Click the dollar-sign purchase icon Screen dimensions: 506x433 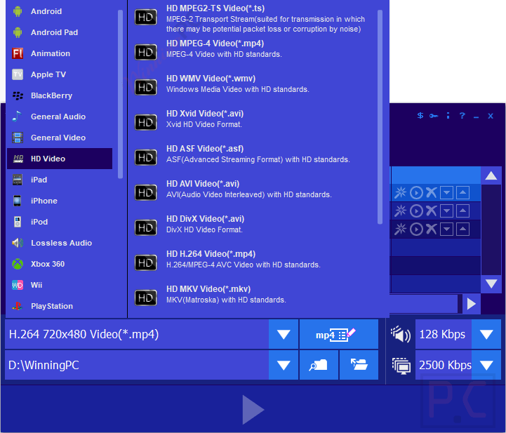(420, 116)
